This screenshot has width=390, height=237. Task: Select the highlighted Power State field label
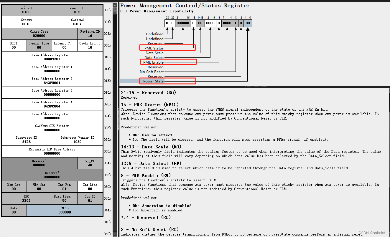[x=153, y=81]
